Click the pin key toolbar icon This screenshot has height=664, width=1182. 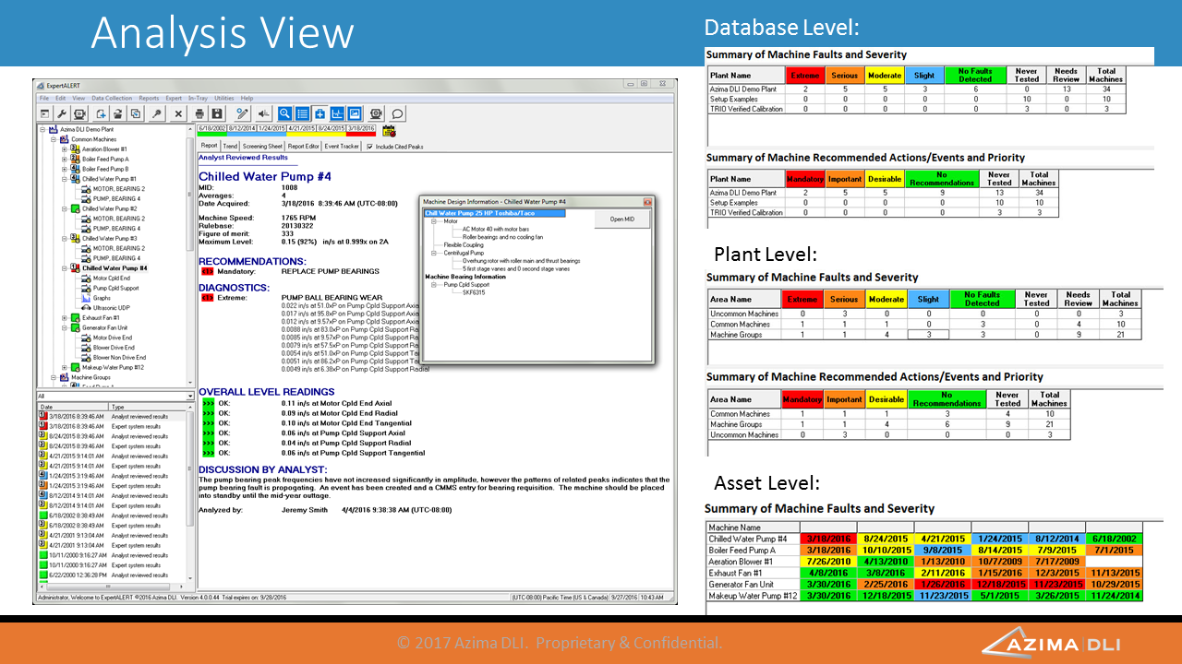(157, 113)
